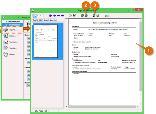Screen dimensions: 156x114
Task: Click the preview vertical scrollbar thumb
Action: point(141,56)
